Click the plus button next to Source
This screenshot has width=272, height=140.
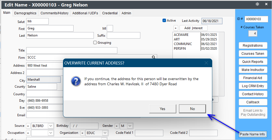click(x=28, y=126)
